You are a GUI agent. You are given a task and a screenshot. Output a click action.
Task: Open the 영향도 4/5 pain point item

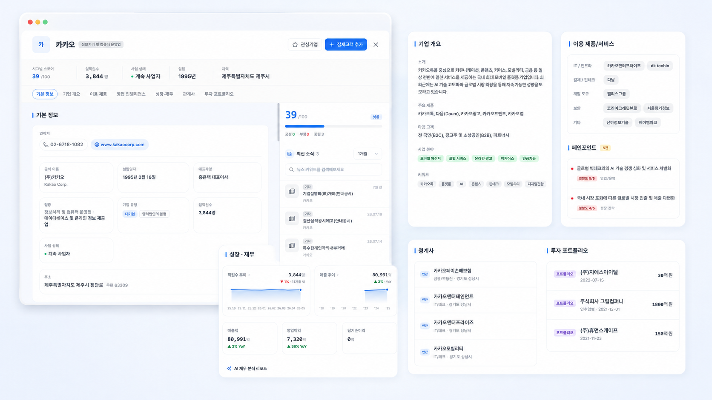pyautogui.click(x=623, y=203)
